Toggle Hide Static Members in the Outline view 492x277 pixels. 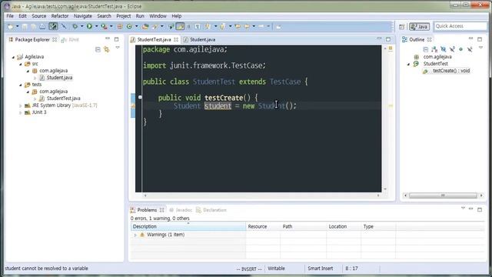452,49
